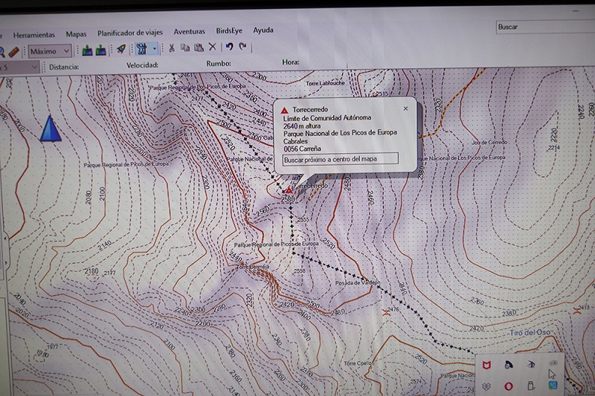Click the blue eye-shaped tray icon

pos(531,365)
